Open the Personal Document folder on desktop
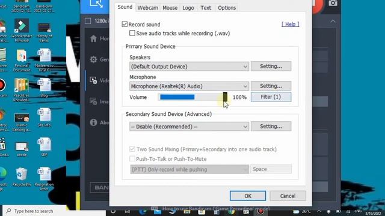This screenshot has height=216, width=385. (x=22, y=60)
